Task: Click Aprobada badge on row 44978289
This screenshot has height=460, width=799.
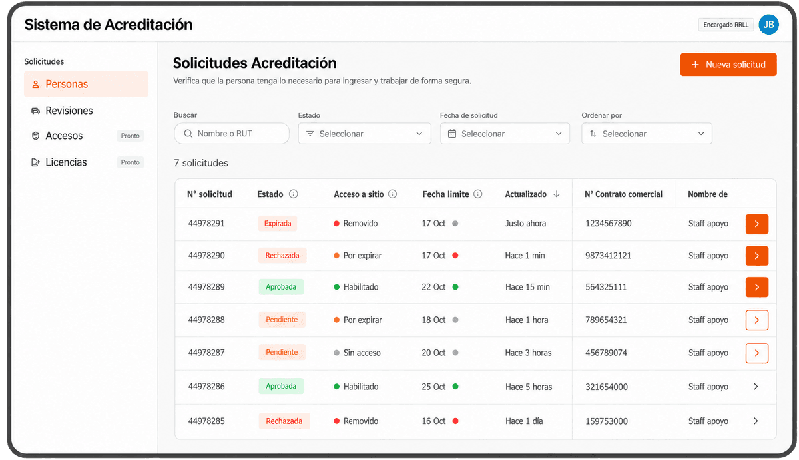Action: (281, 287)
